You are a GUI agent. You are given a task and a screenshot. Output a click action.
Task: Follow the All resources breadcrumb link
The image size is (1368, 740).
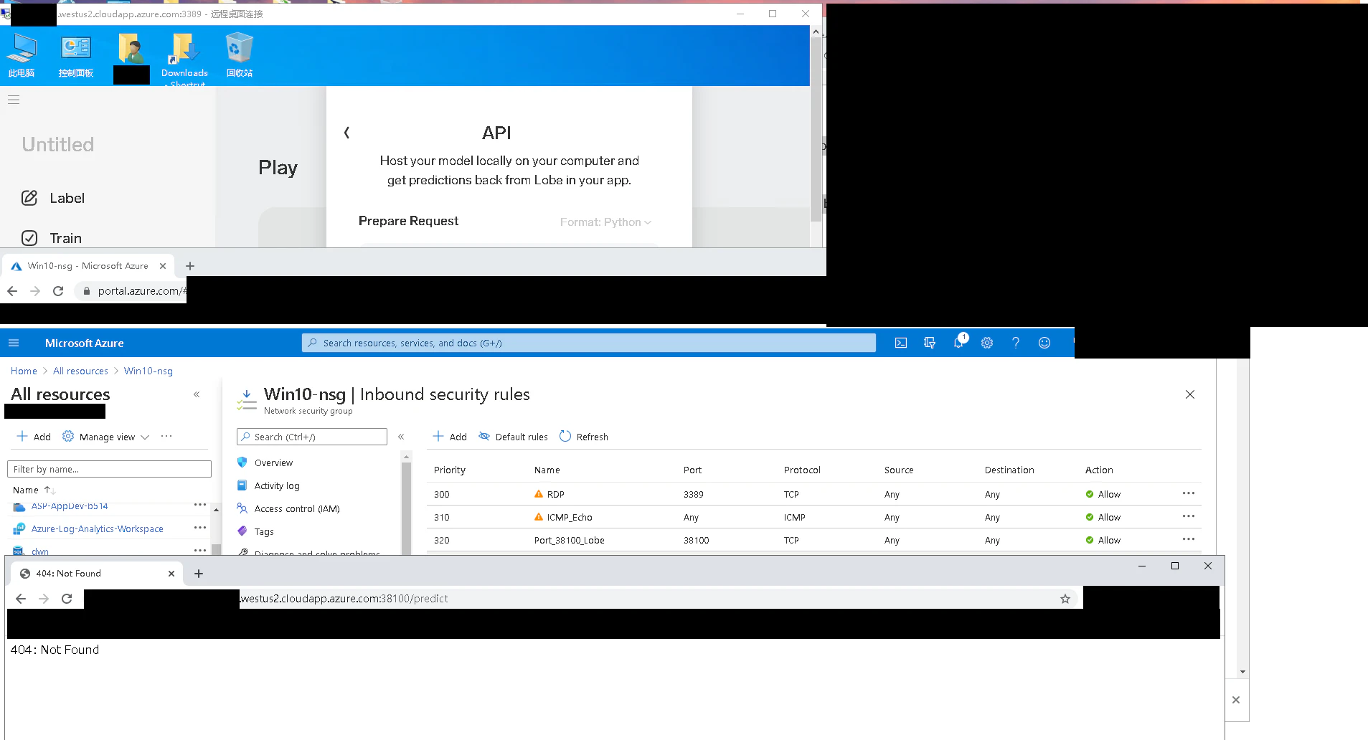tap(80, 371)
